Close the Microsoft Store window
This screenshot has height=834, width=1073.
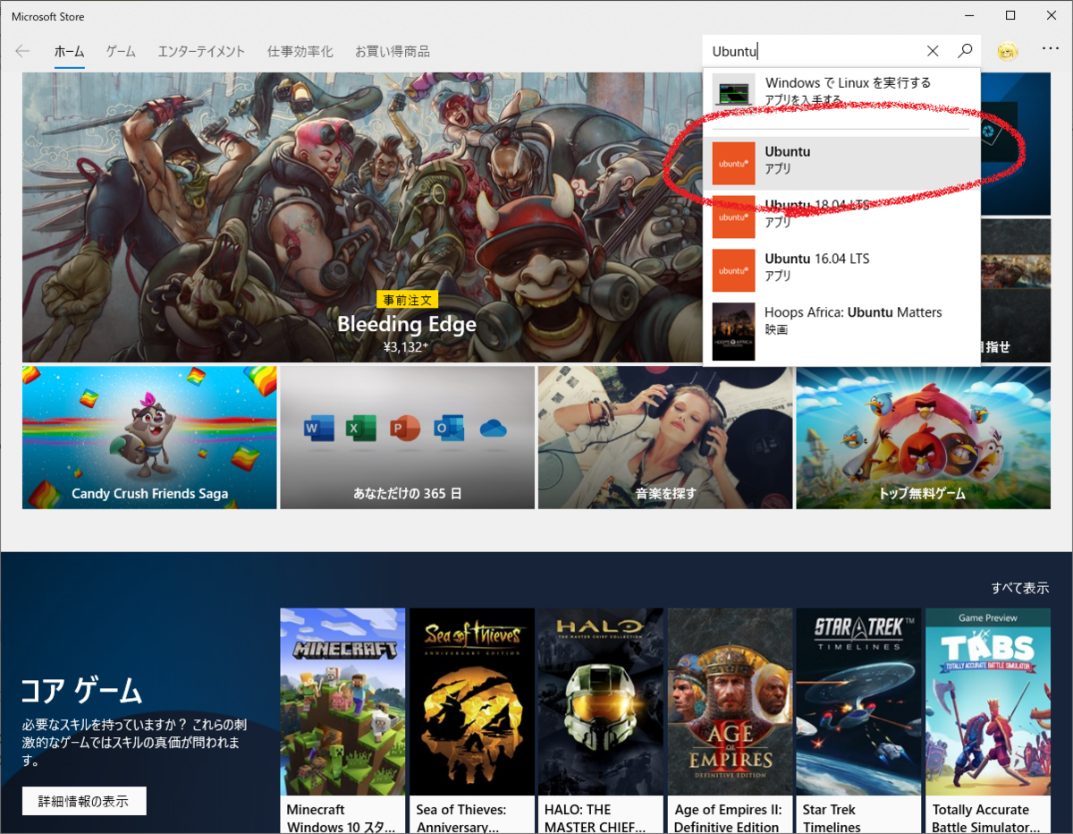click(x=1052, y=15)
